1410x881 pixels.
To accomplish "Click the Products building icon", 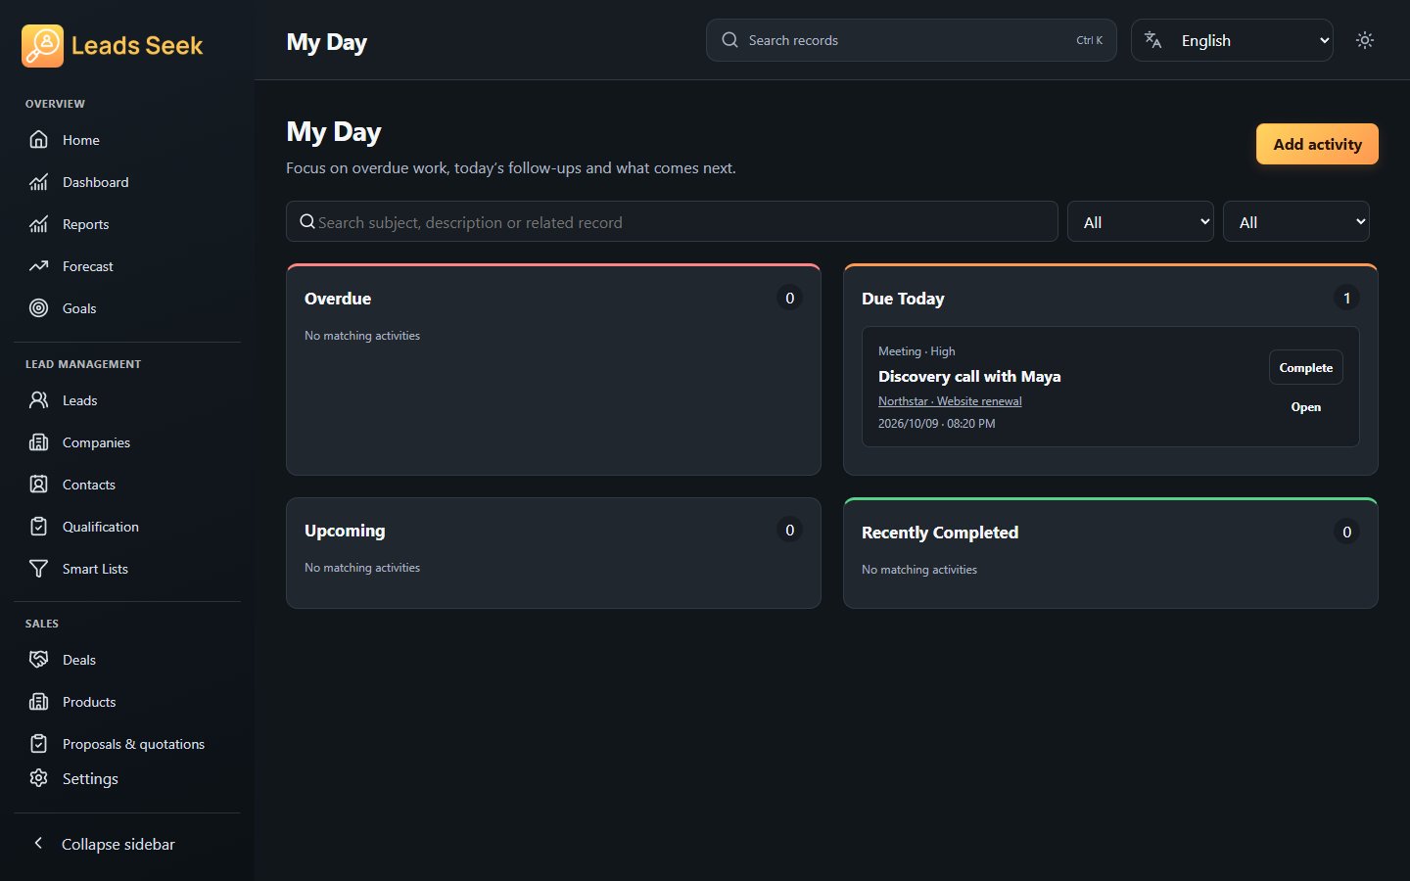I will [x=38, y=702].
